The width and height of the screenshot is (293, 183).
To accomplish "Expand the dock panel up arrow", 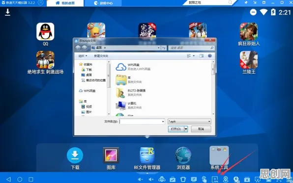I will pos(147,173).
